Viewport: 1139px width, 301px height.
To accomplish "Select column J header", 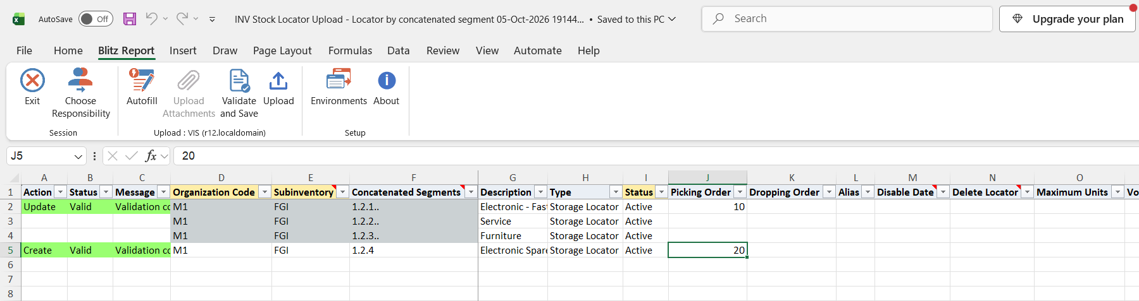I will pos(707,178).
